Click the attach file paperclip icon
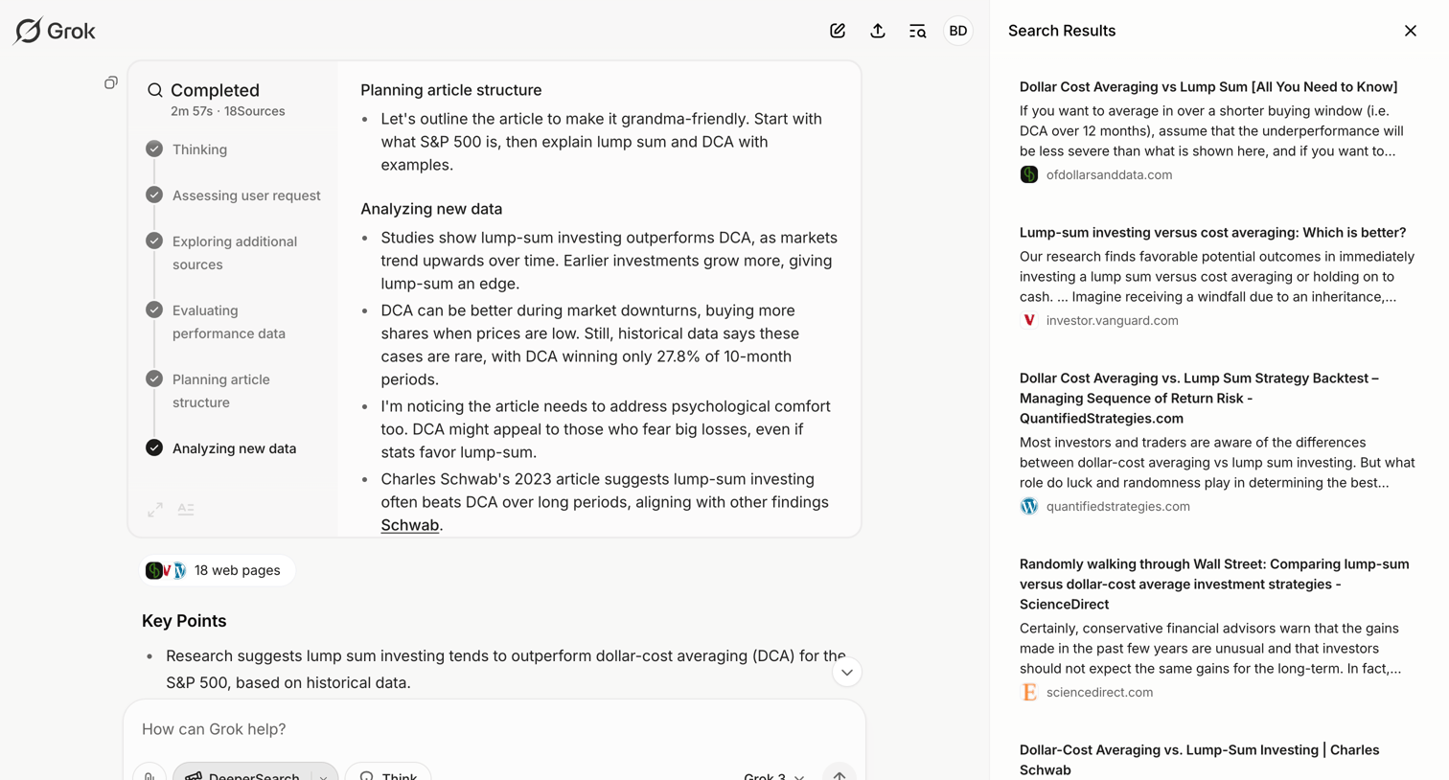 click(x=149, y=775)
